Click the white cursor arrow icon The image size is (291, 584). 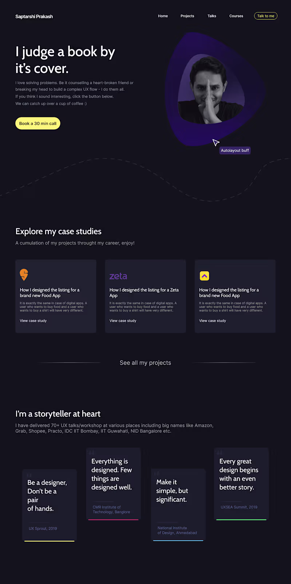tap(216, 142)
